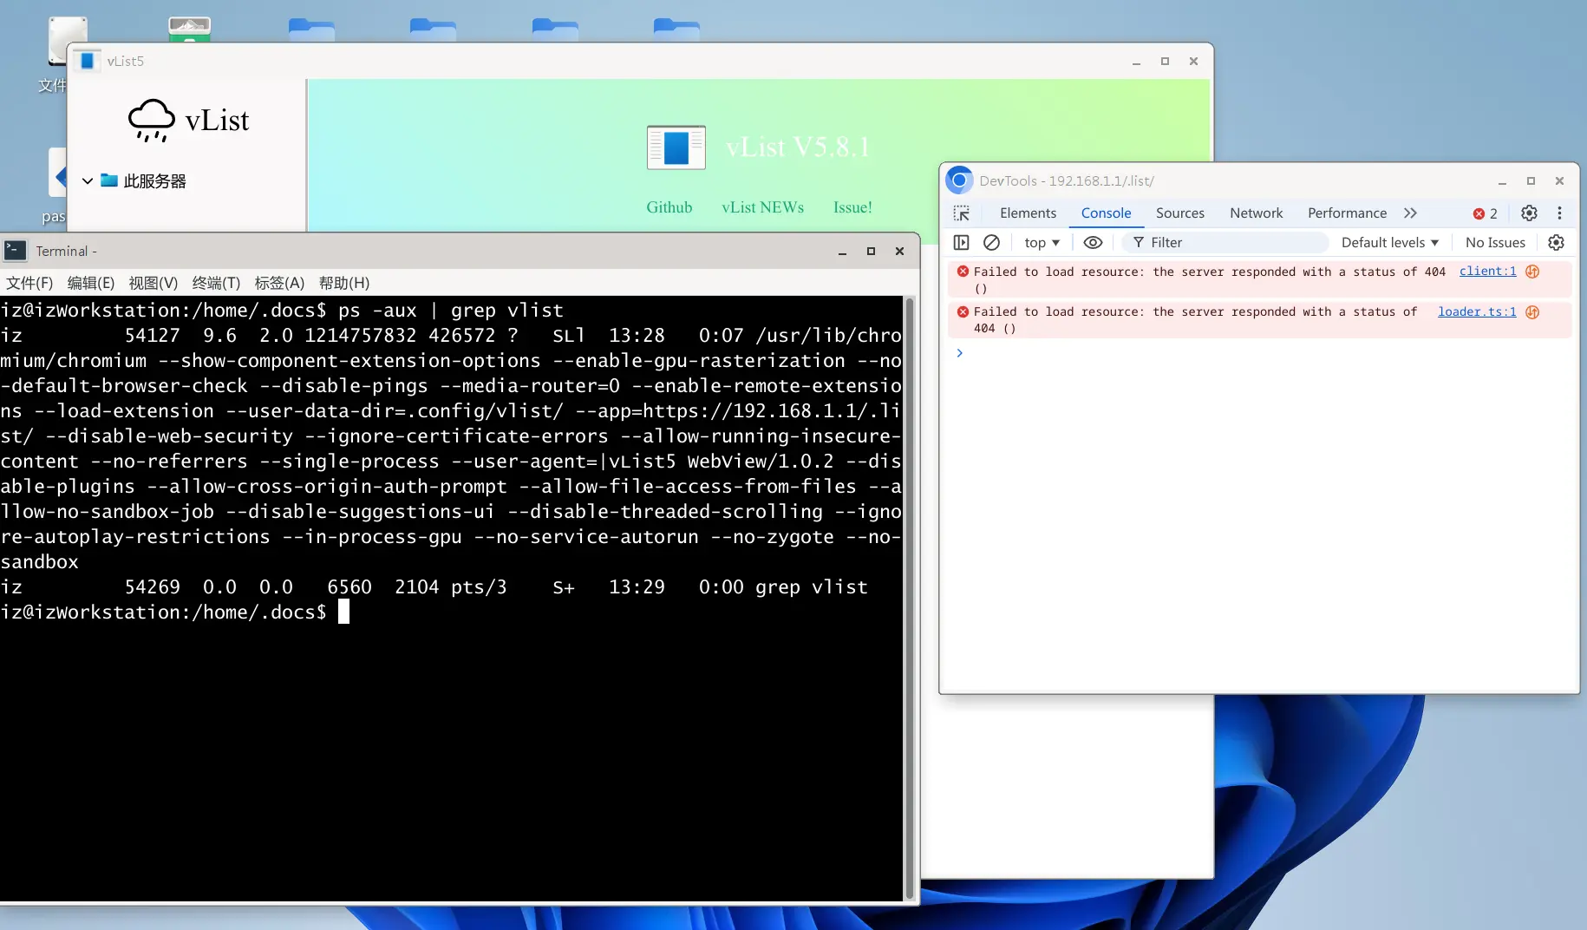
Task: Clear the console with the ban icon
Action: 991,243
